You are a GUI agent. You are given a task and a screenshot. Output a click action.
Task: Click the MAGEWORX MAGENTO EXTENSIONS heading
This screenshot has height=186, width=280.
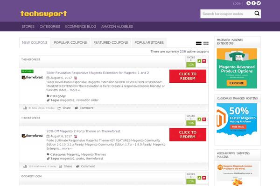click(x=230, y=42)
